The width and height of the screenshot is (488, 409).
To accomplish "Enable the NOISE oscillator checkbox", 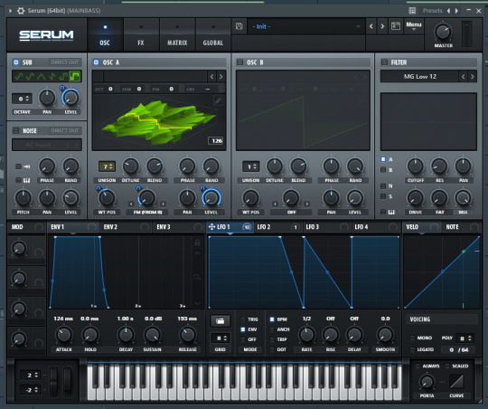I will (x=15, y=130).
